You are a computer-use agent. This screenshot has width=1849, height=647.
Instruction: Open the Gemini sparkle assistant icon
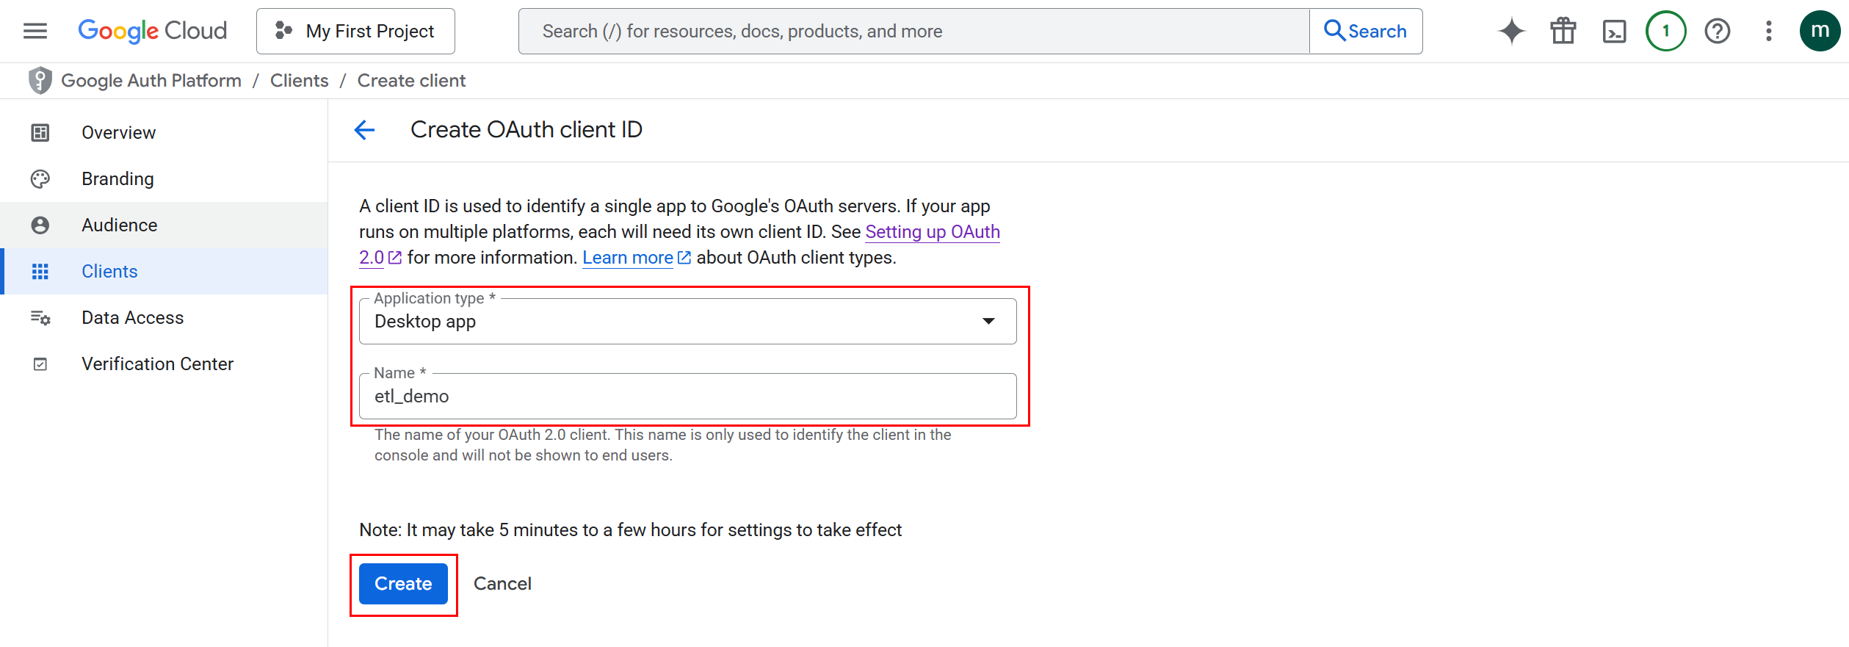tap(1511, 31)
